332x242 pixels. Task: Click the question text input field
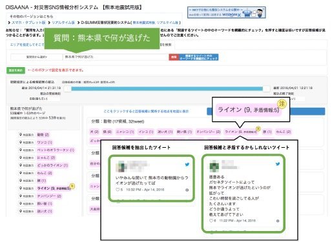point(115,57)
